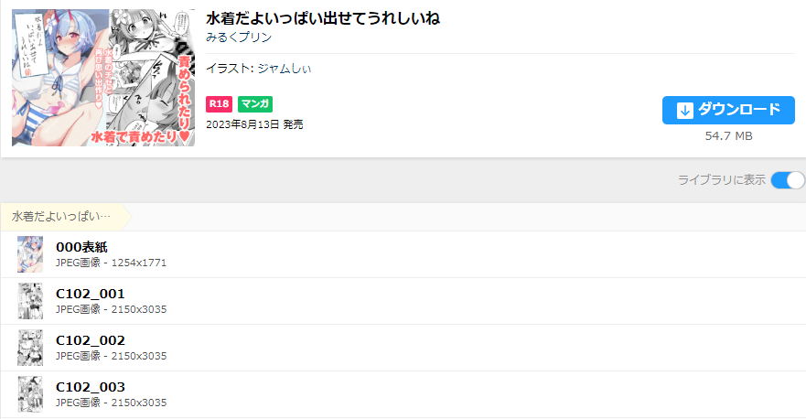Open the C102_001 file entry
The width and height of the screenshot is (806, 419).
(90, 294)
